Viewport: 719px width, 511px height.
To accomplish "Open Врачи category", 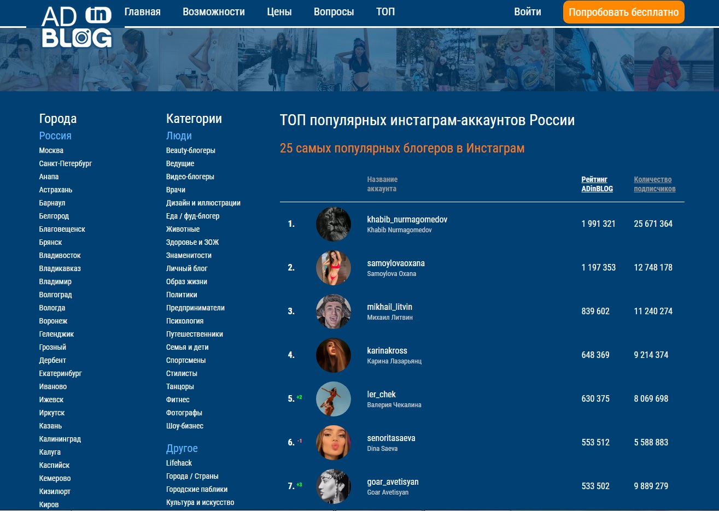I will coord(176,190).
